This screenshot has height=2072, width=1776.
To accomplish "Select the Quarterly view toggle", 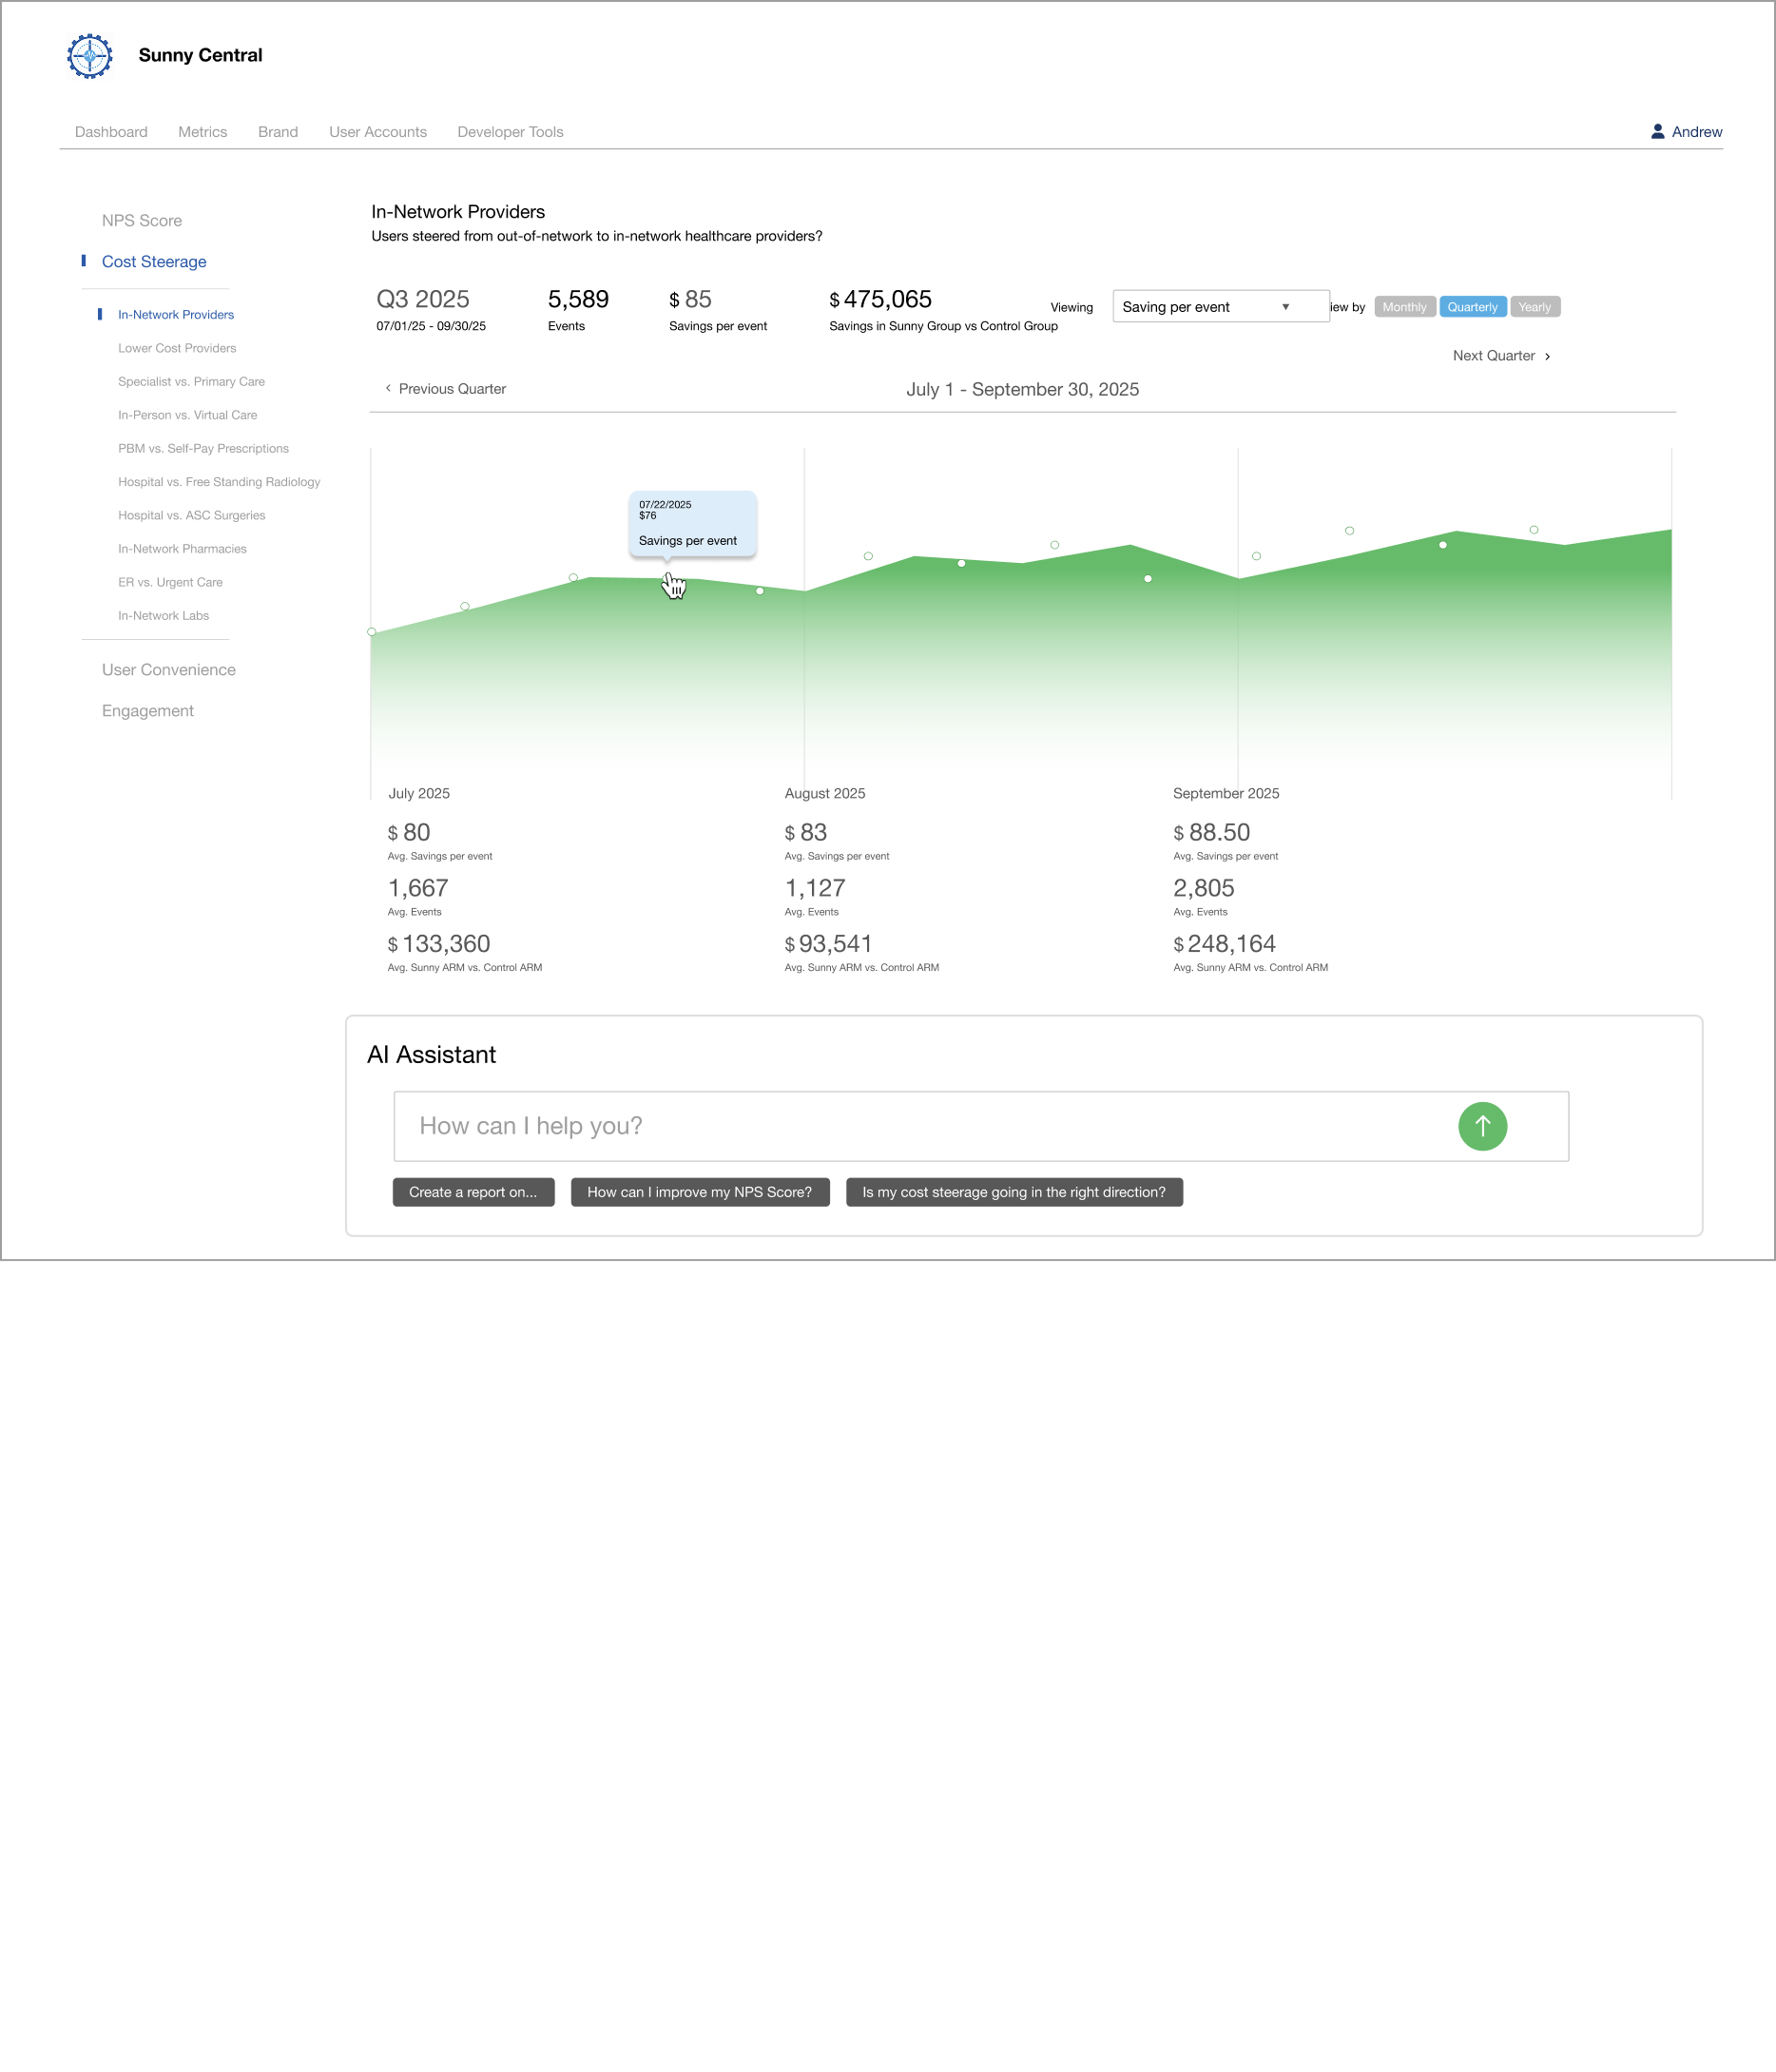I will point(1472,307).
